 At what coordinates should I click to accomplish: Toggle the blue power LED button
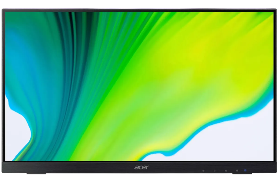245,170
